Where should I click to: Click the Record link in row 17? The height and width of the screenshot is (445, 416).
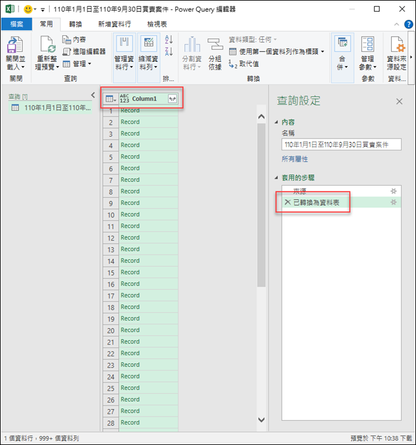pos(130,295)
